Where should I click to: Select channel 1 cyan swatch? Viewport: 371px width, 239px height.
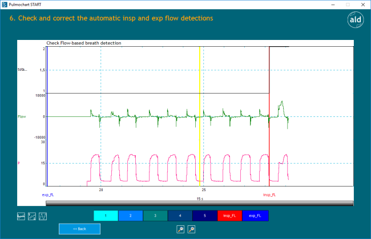click(x=106, y=216)
